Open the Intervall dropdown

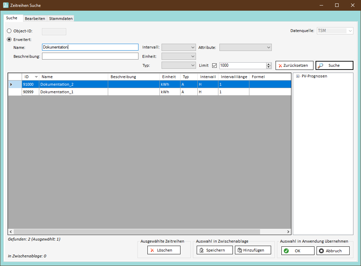point(178,47)
